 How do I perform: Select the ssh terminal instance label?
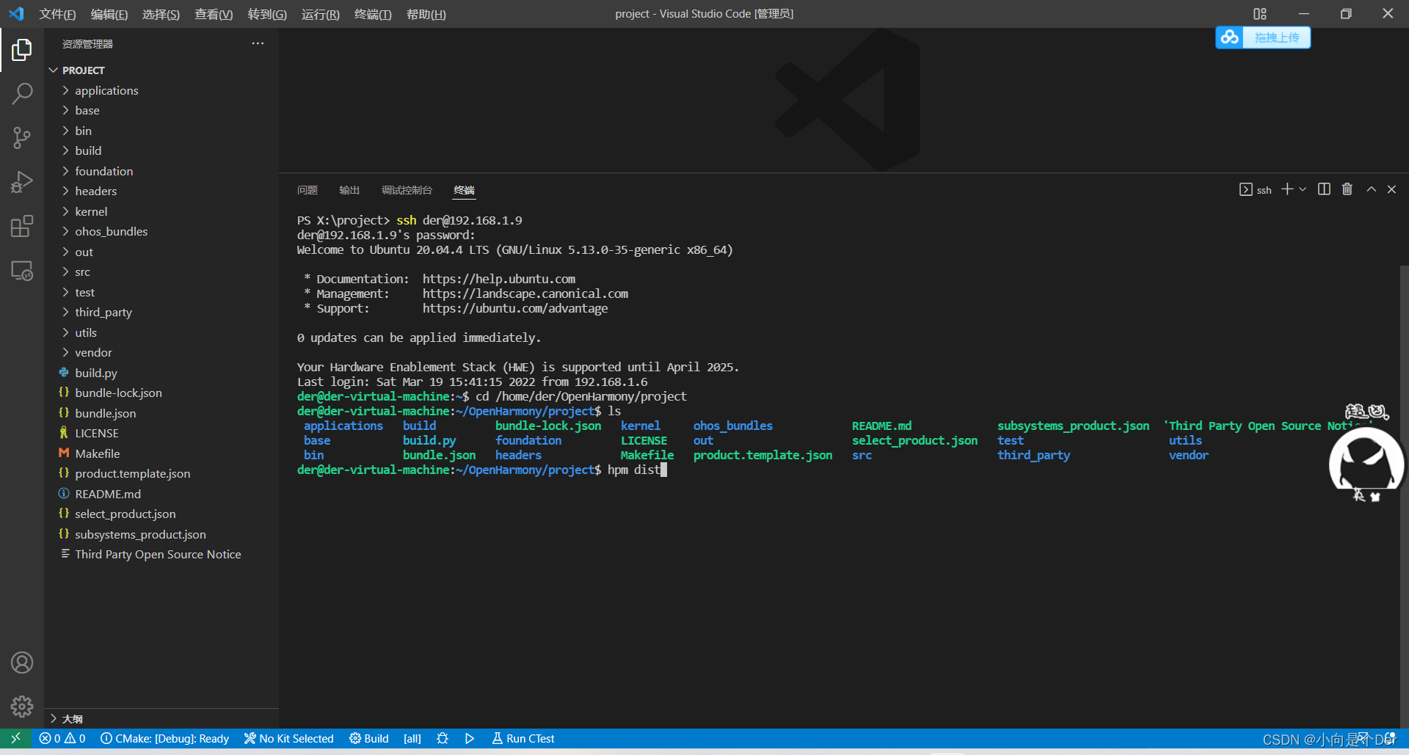pos(1256,189)
